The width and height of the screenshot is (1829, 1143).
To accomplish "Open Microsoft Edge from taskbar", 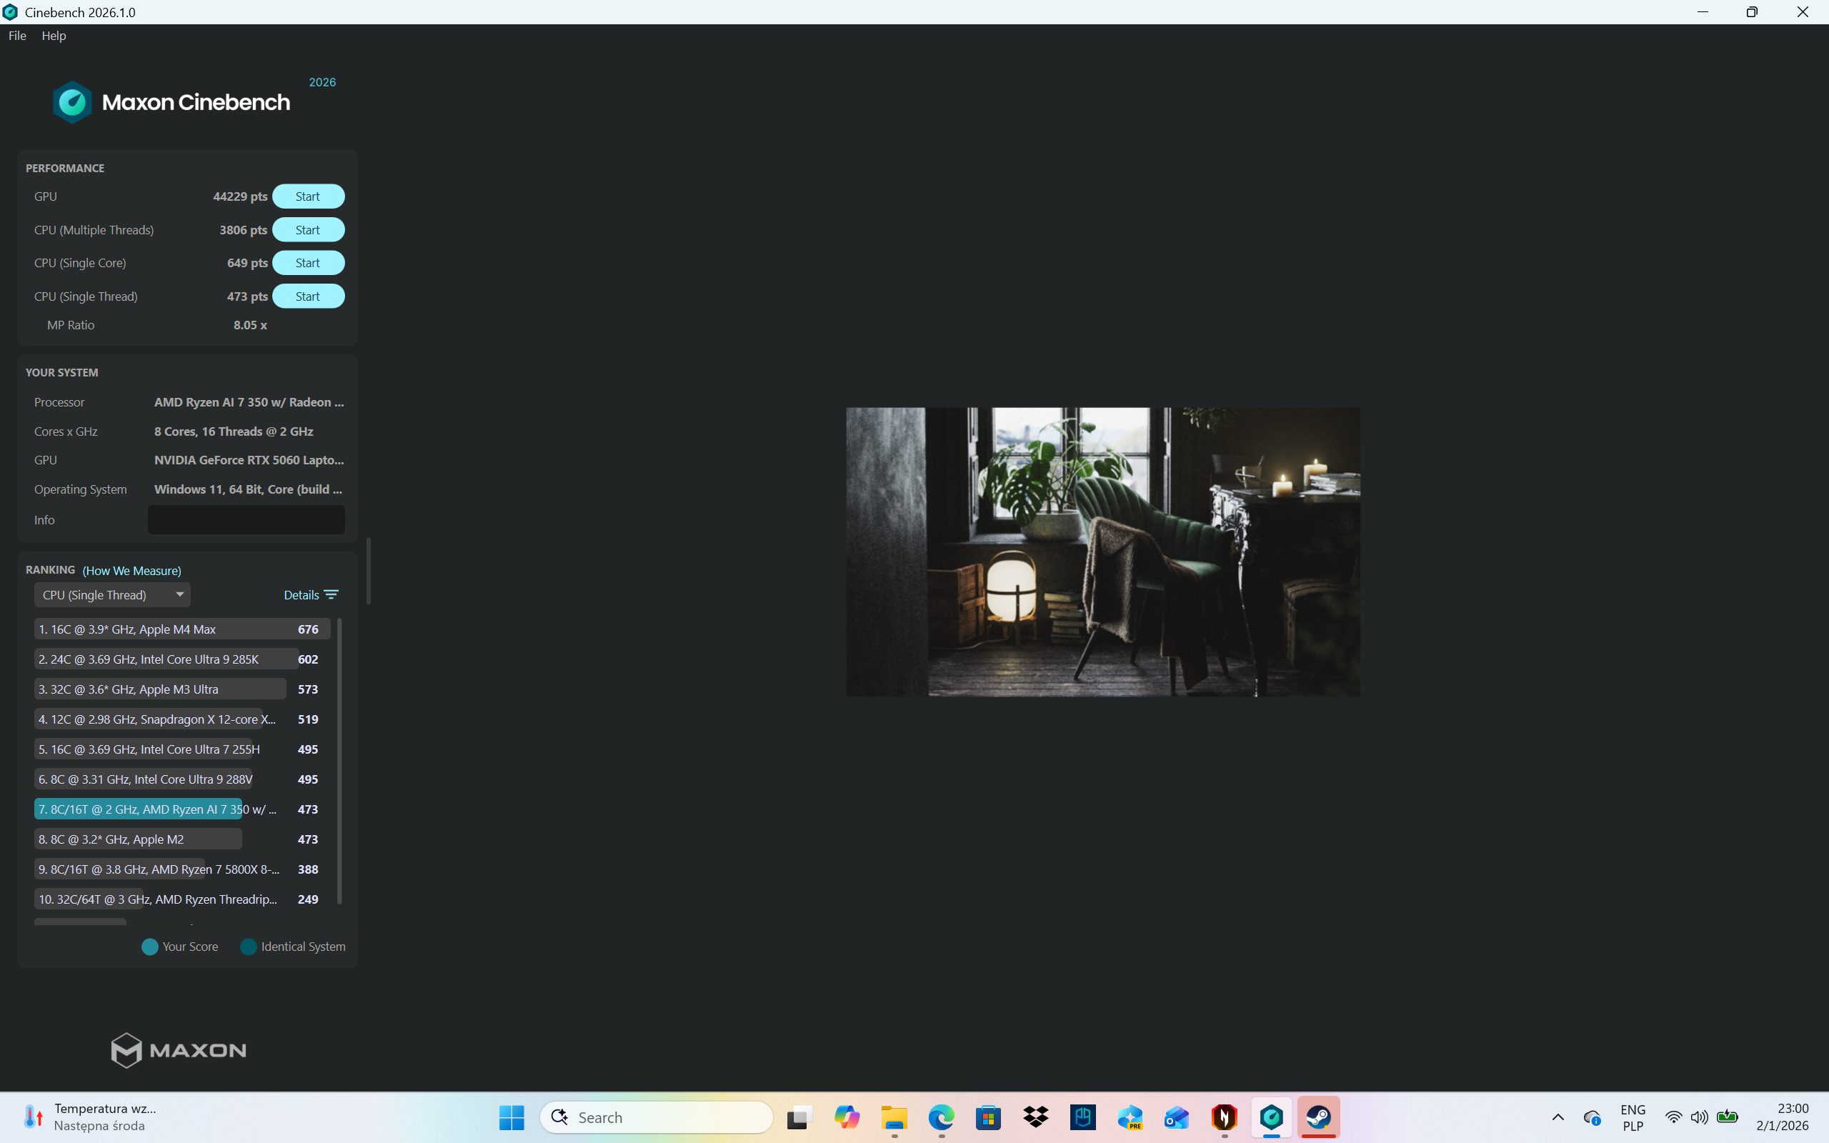I will coord(941,1117).
